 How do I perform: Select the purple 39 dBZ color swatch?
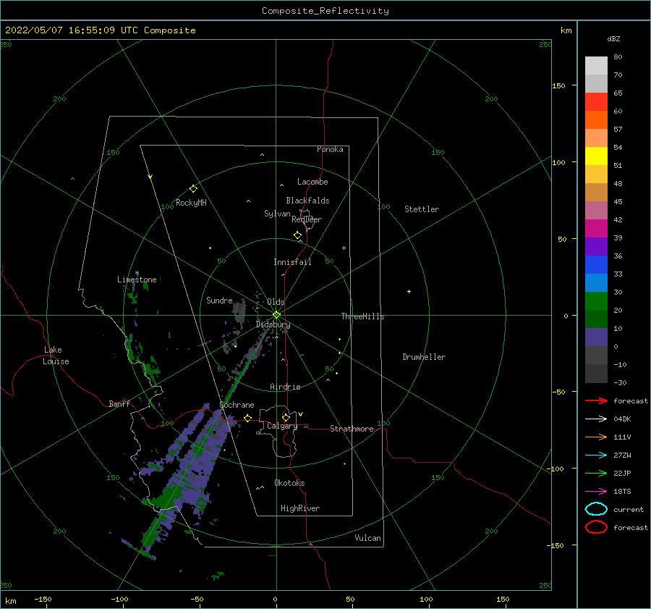point(596,246)
